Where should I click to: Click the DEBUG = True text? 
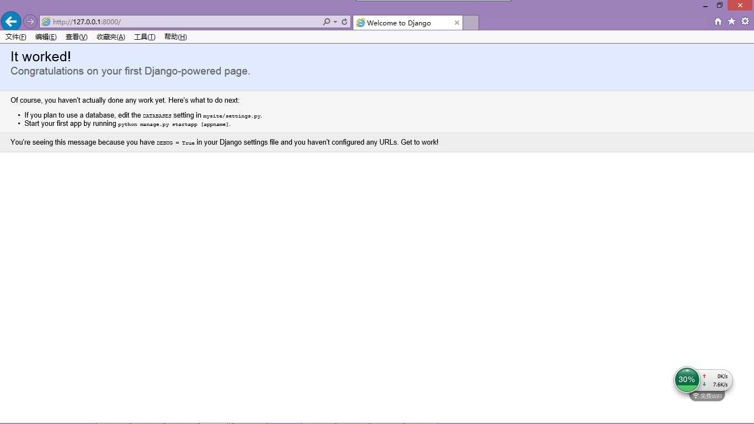(x=176, y=143)
